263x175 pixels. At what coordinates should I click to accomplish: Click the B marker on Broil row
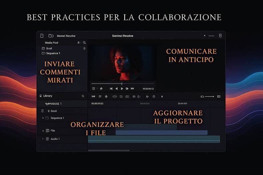(x=84, y=48)
